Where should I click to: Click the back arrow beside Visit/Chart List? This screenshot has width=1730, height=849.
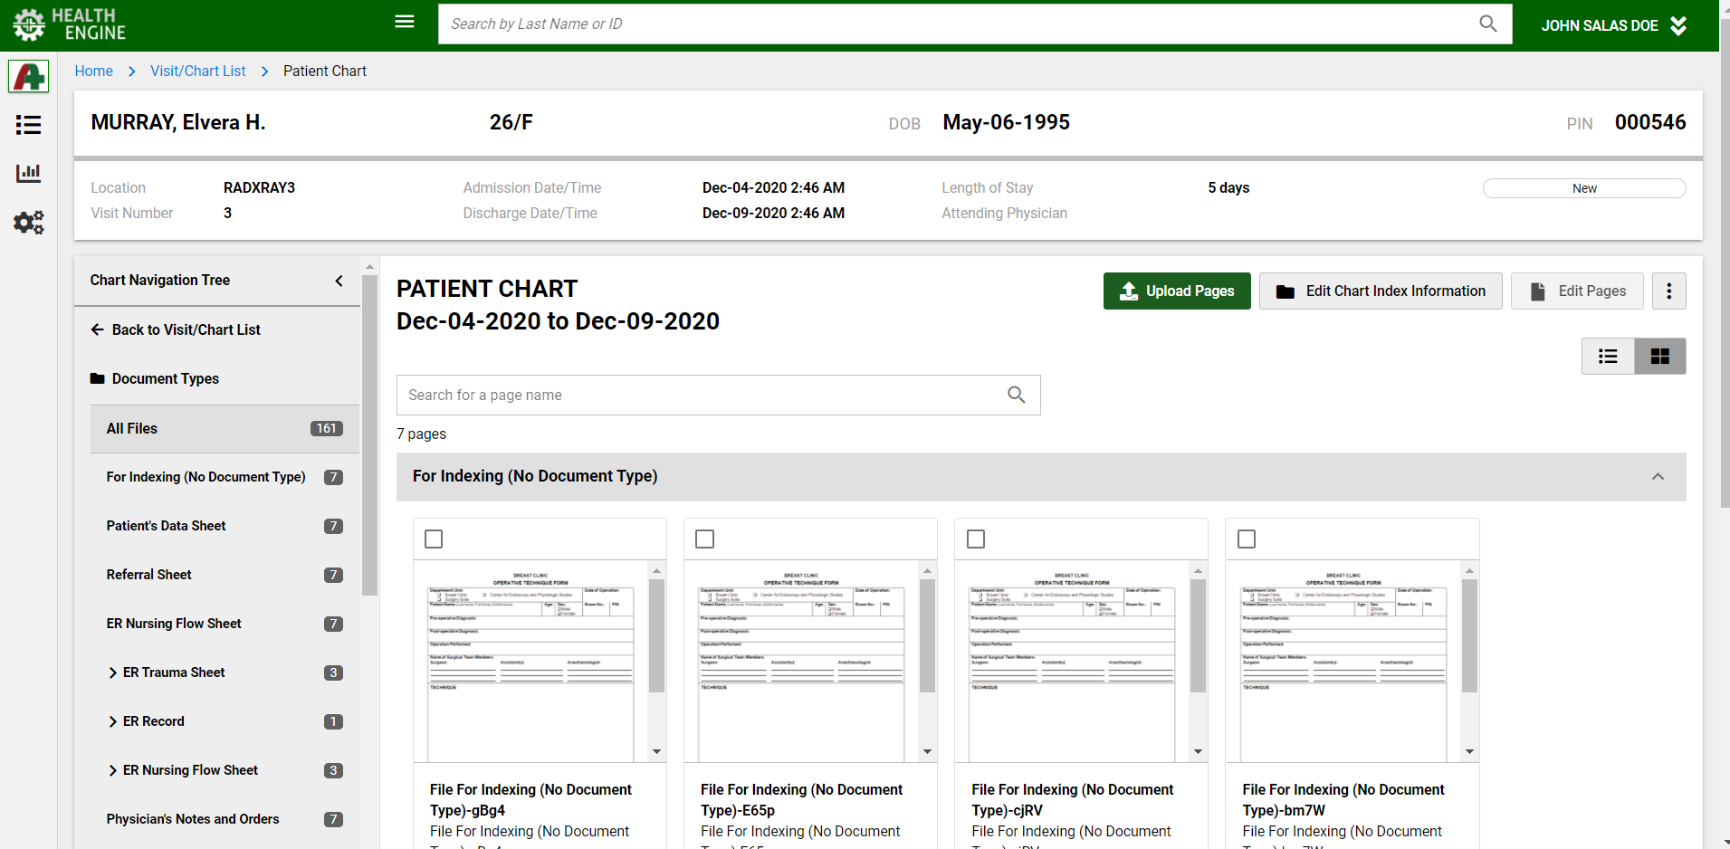pyautogui.click(x=97, y=329)
